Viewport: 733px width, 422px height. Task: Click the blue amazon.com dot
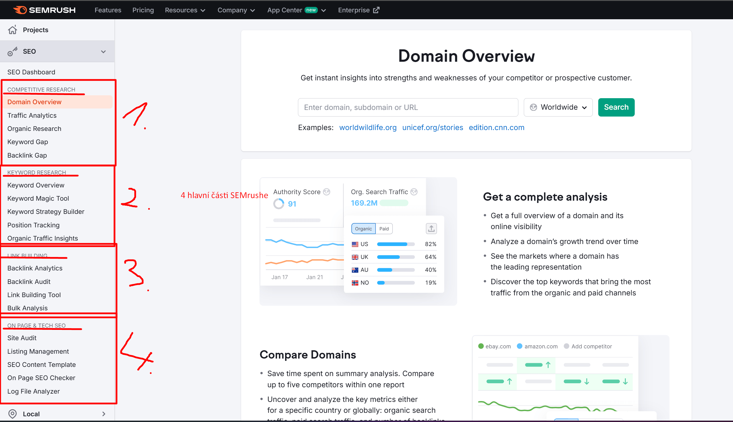[520, 346]
